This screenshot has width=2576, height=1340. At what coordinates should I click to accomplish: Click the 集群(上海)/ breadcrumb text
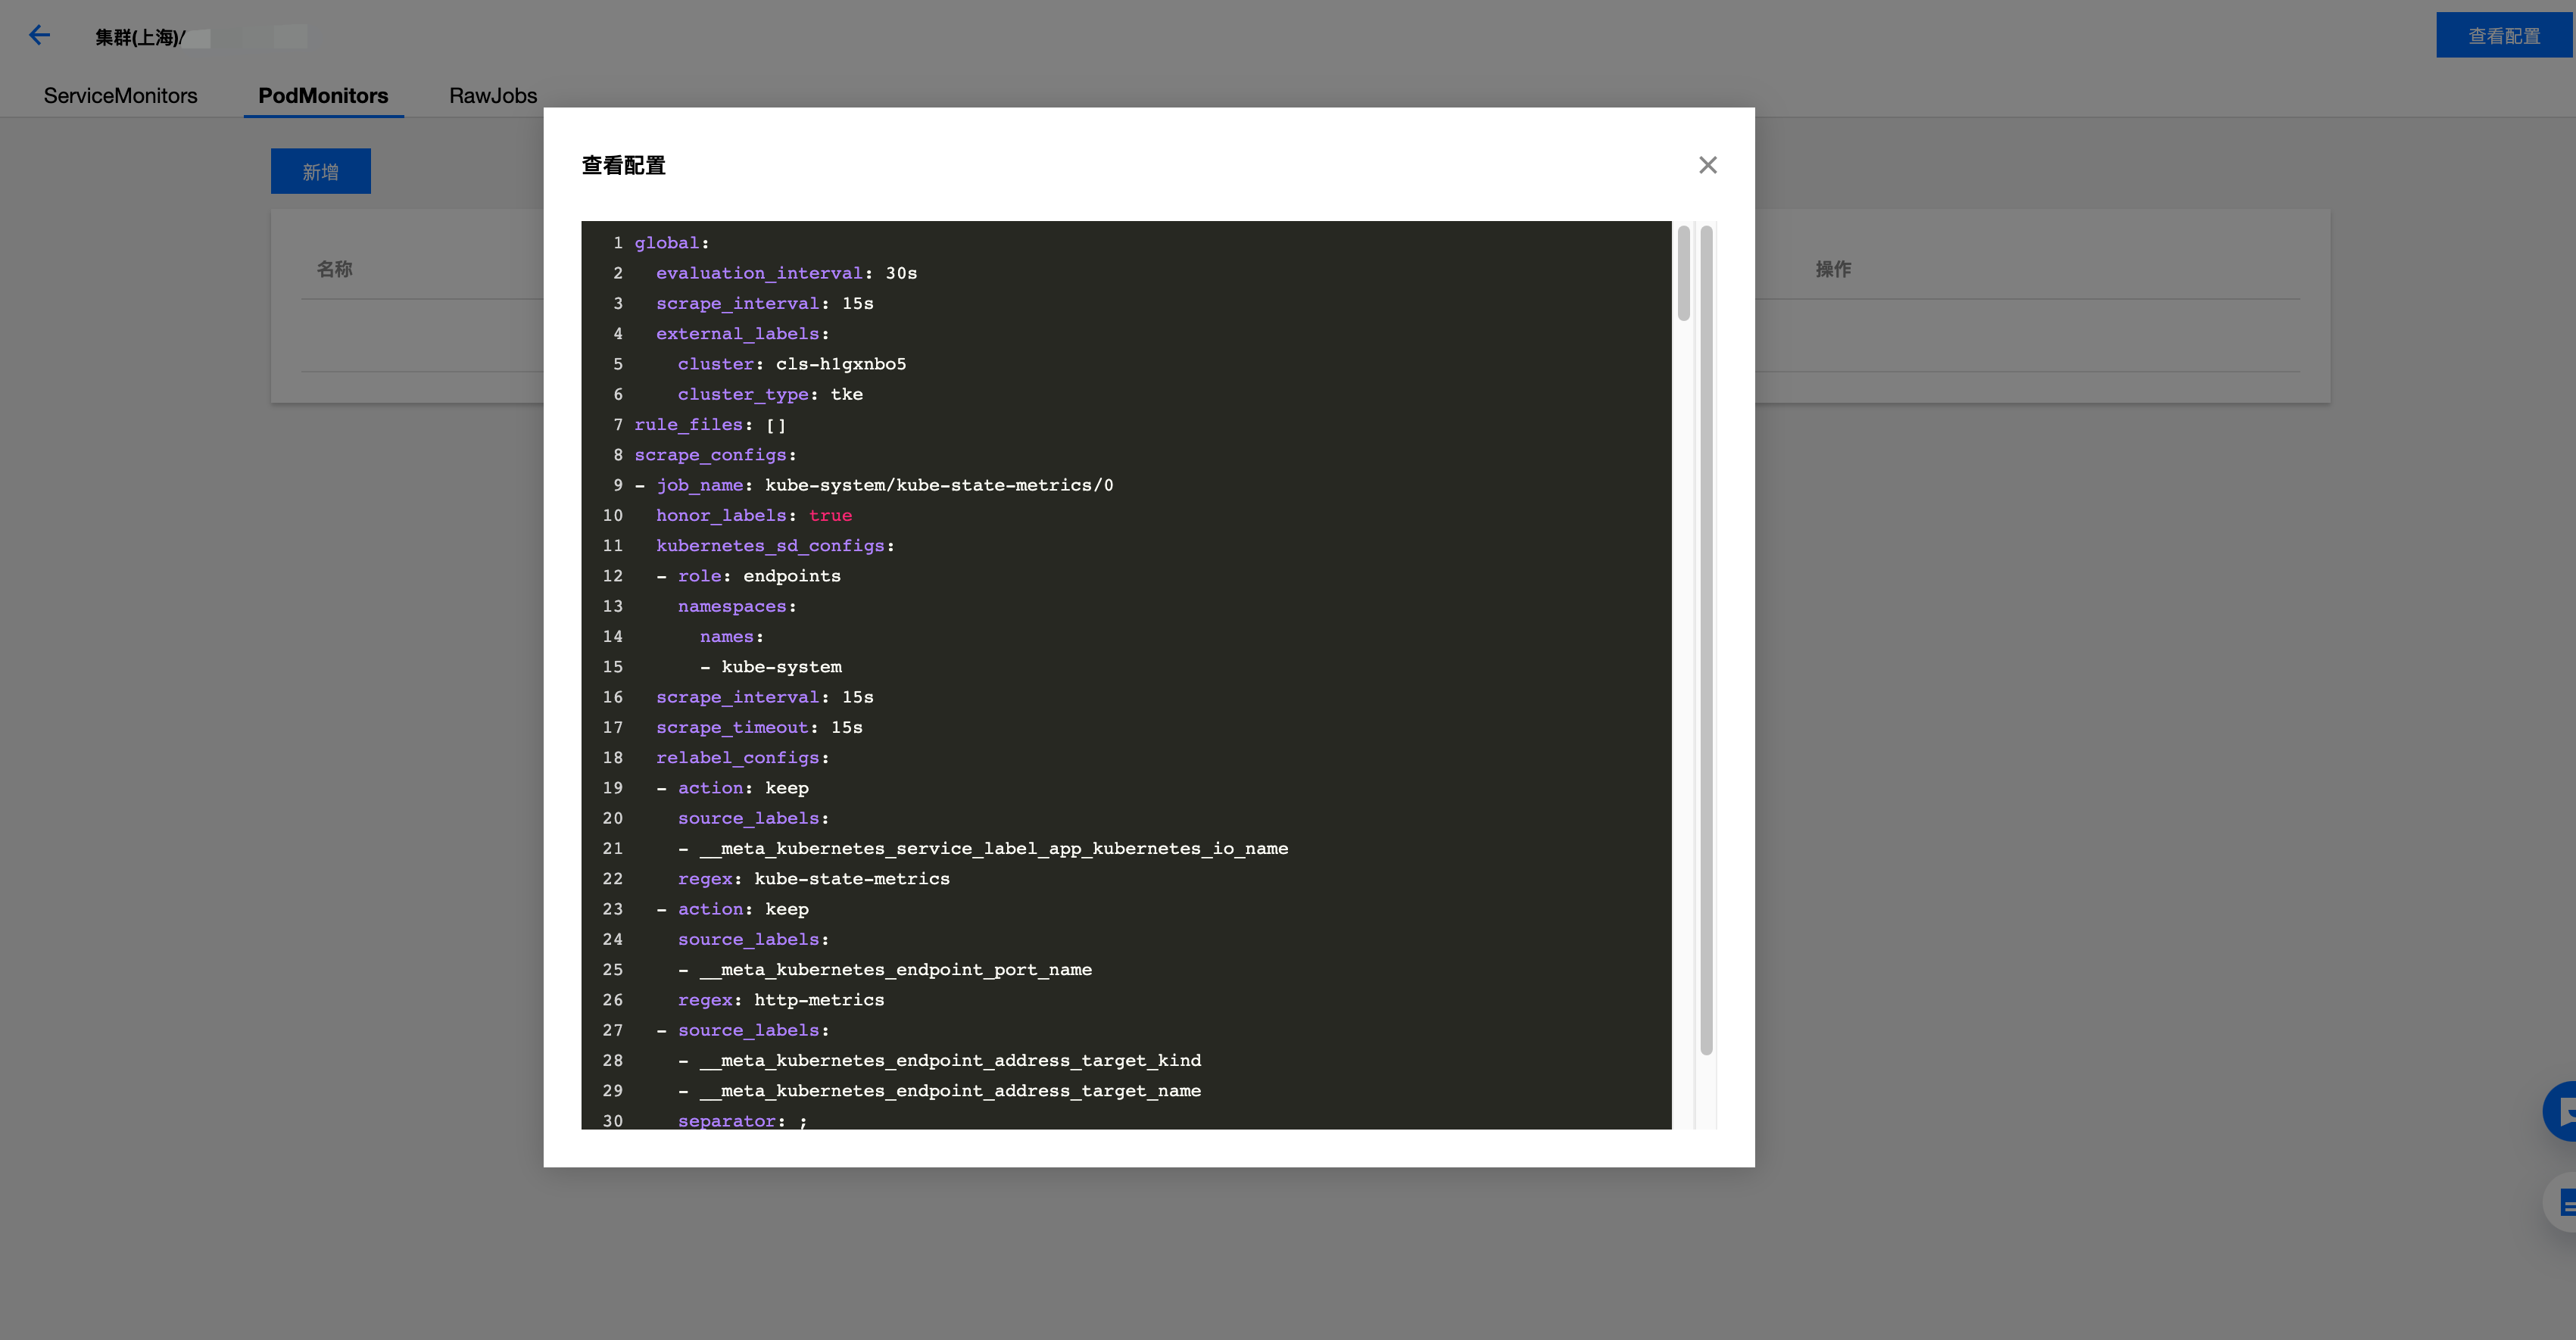click(140, 38)
